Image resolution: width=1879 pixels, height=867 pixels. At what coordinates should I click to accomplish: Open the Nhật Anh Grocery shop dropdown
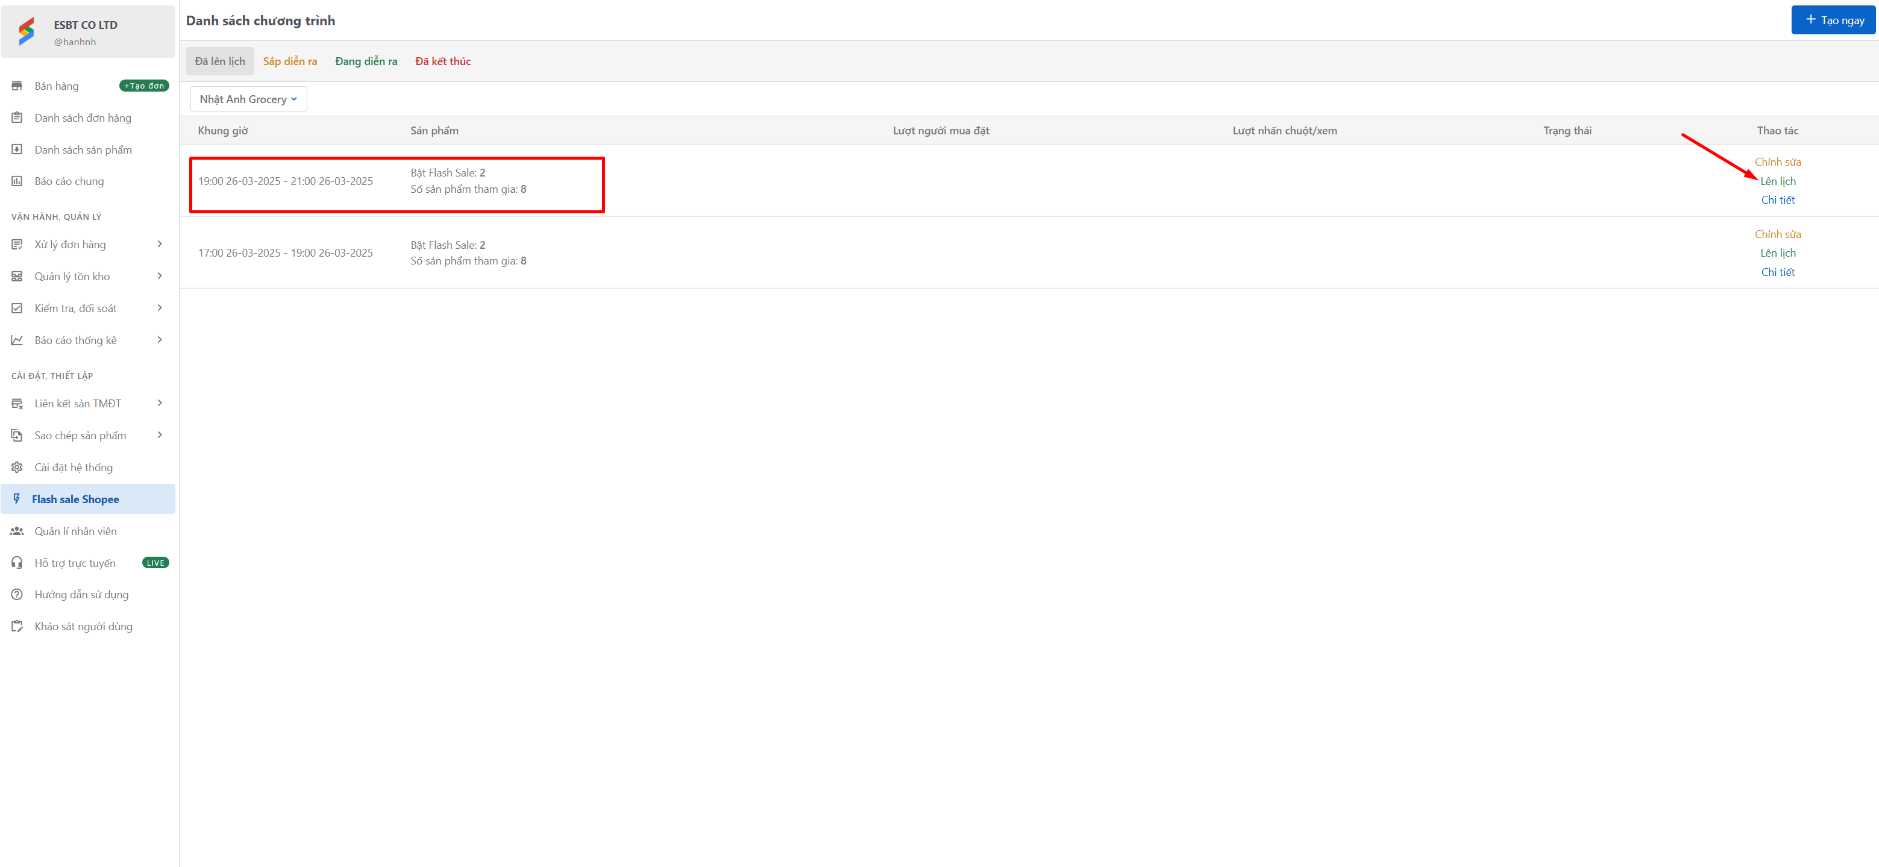coord(248,99)
